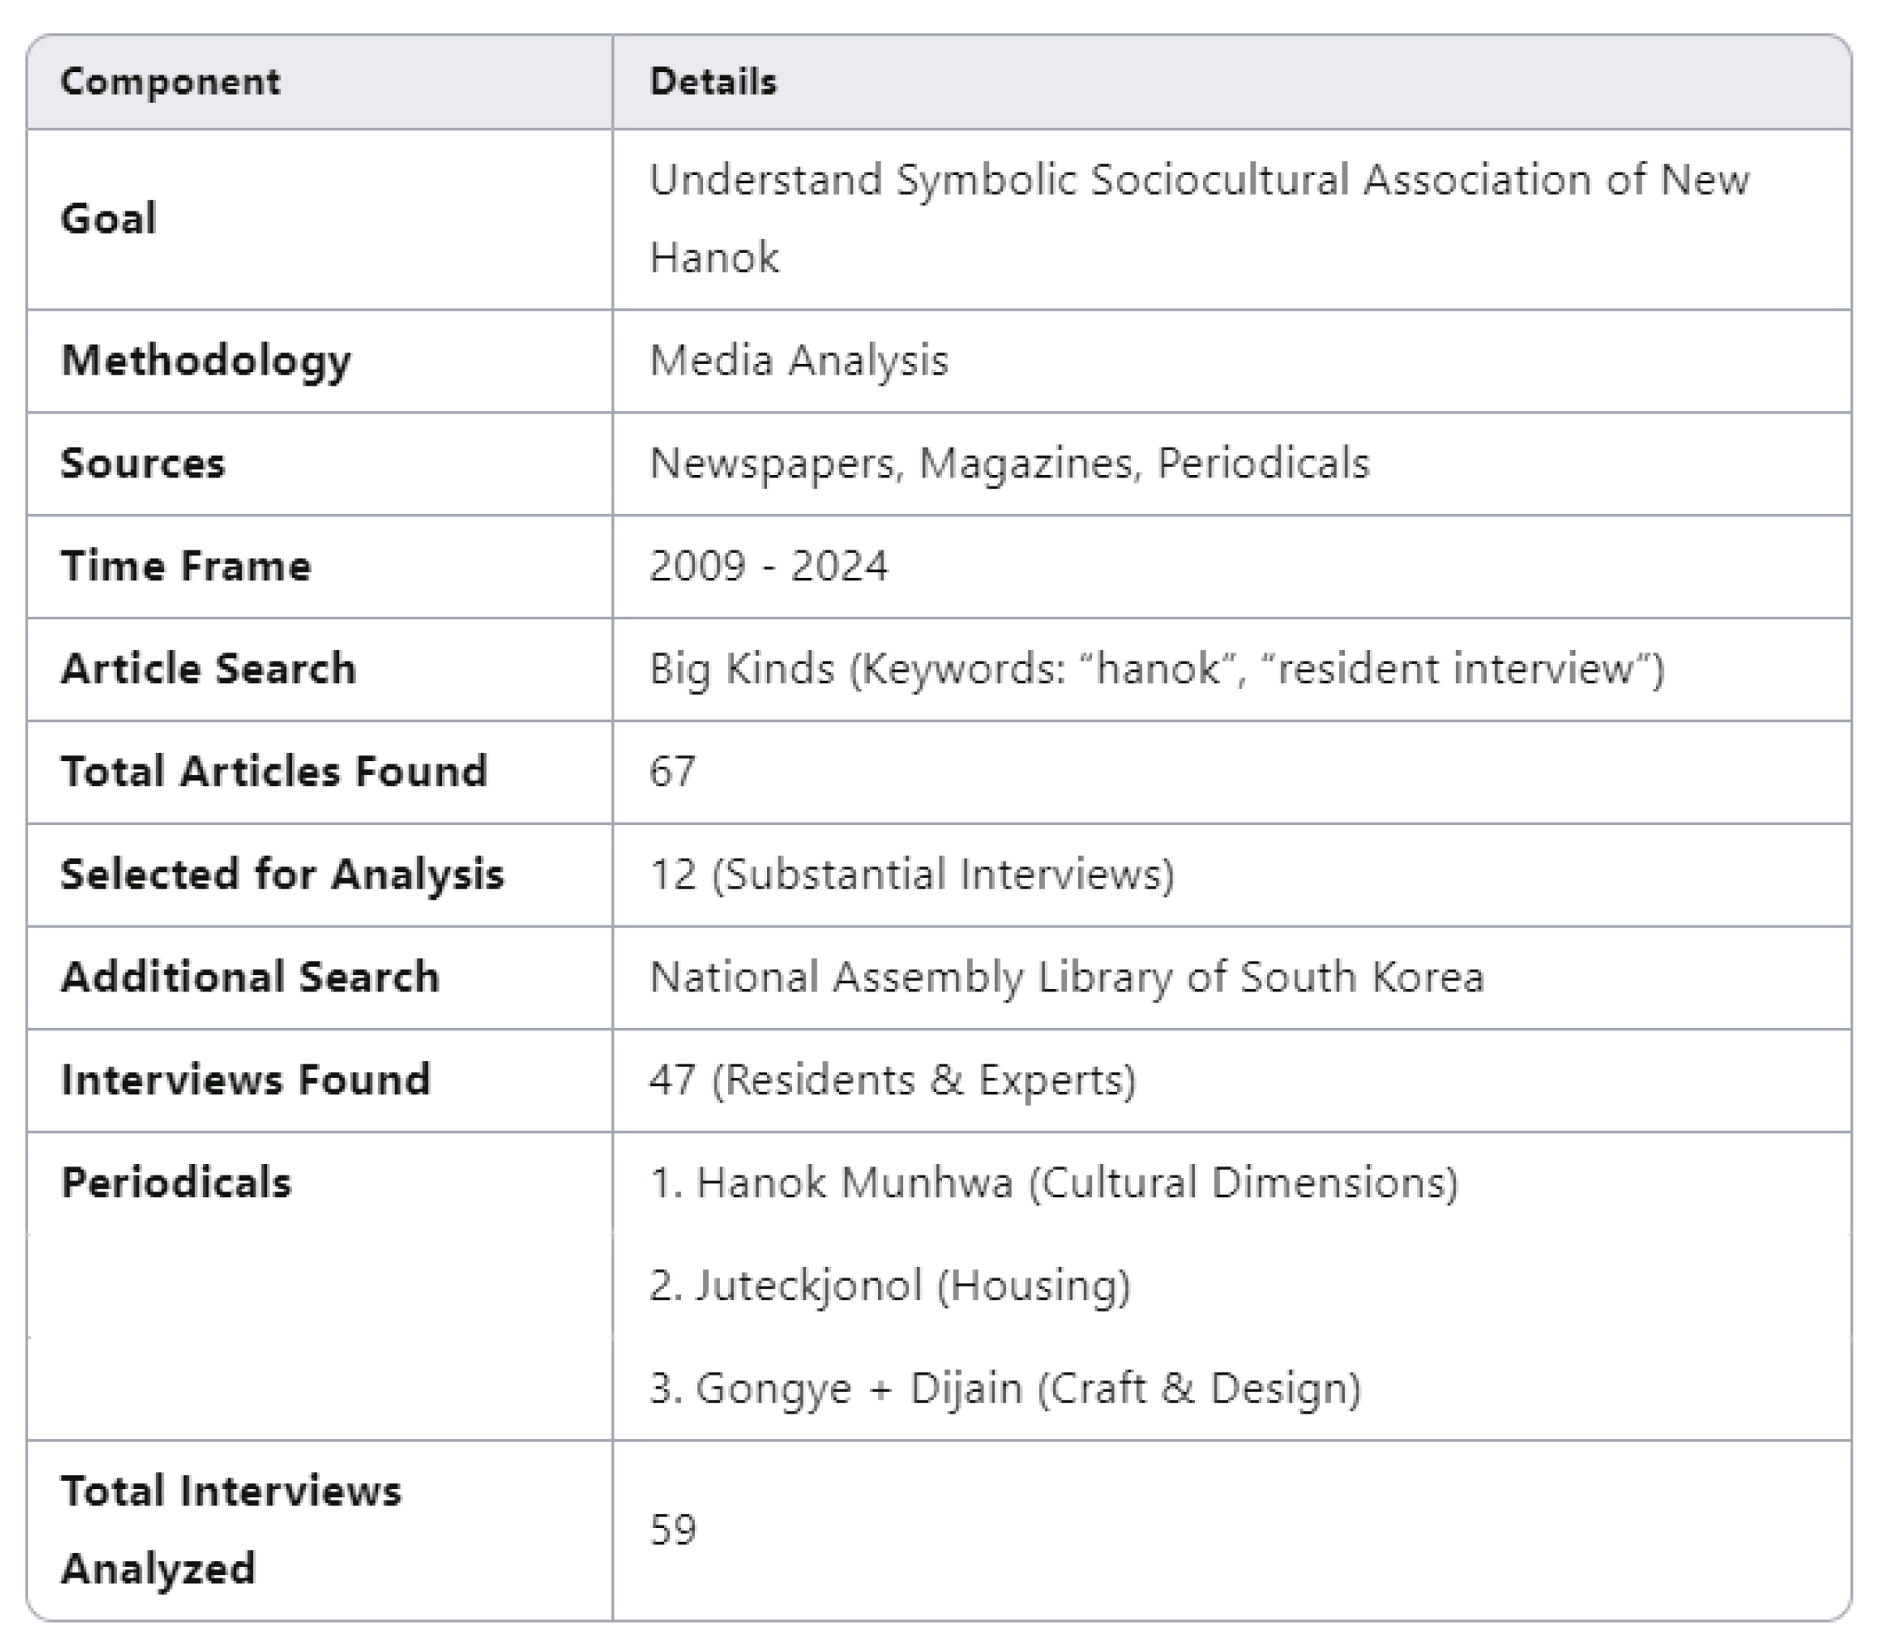Select the Total Articles Found label
1884x1649 pixels.
(274, 772)
